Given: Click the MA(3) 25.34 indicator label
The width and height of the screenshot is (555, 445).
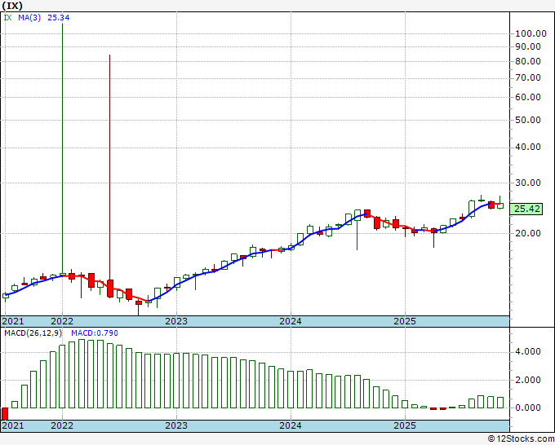Looking at the screenshot, I should click(x=44, y=15).
